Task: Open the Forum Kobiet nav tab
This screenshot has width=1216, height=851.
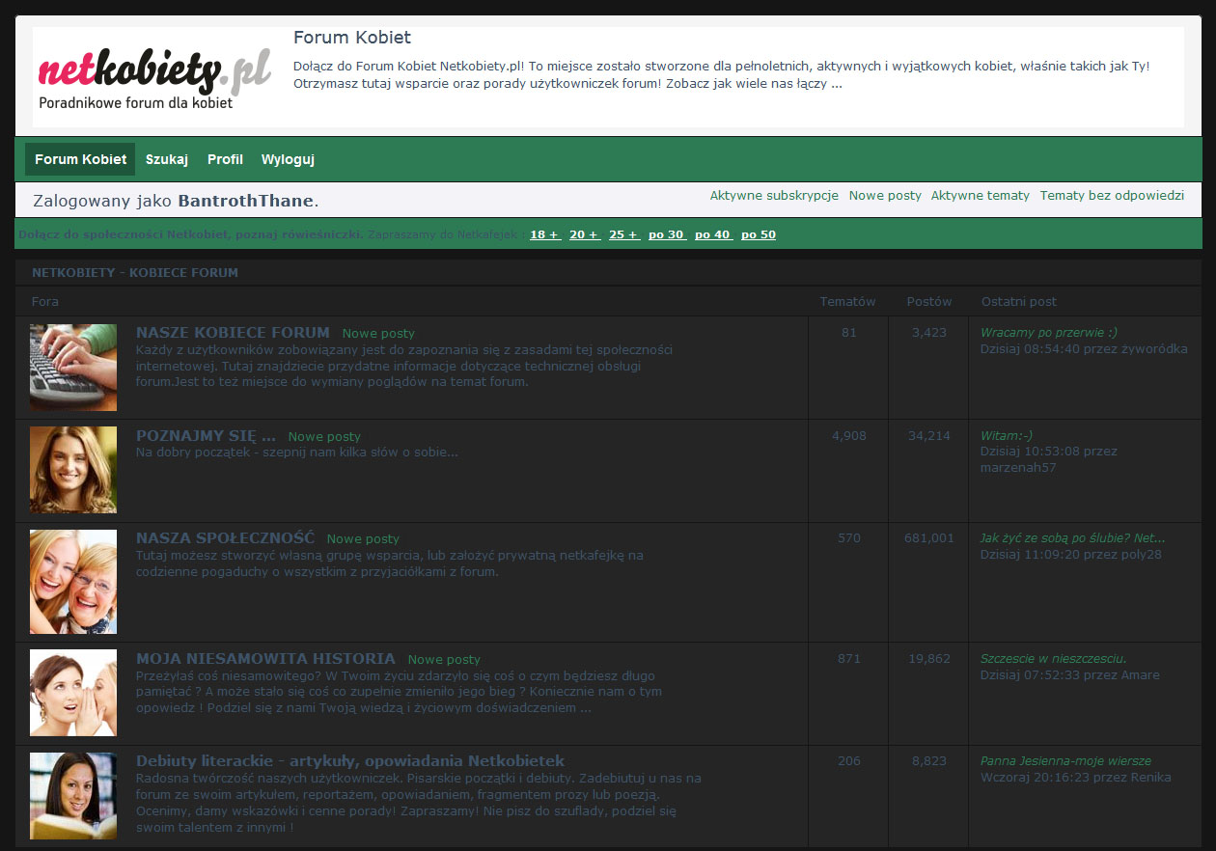Action: (x=80, y=159)
